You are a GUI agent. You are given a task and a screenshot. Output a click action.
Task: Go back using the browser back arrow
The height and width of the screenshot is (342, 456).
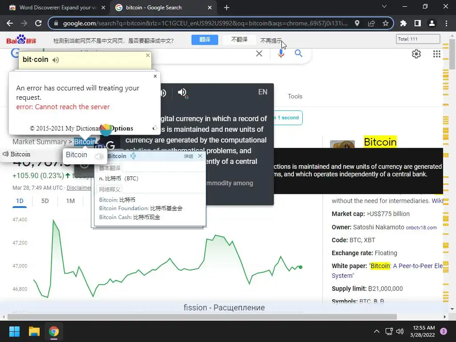pyautogui.click(x=10, y=23)
